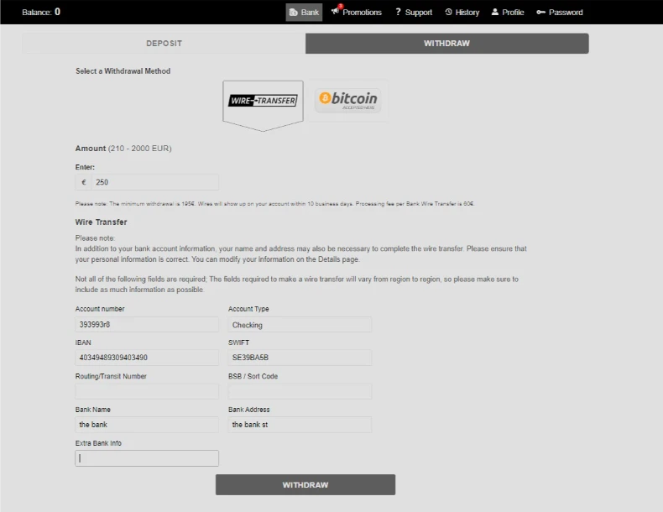Viewport: 663px width, 512px height.
Task: Click the Bank Name field
Action: tap(147, 425)
